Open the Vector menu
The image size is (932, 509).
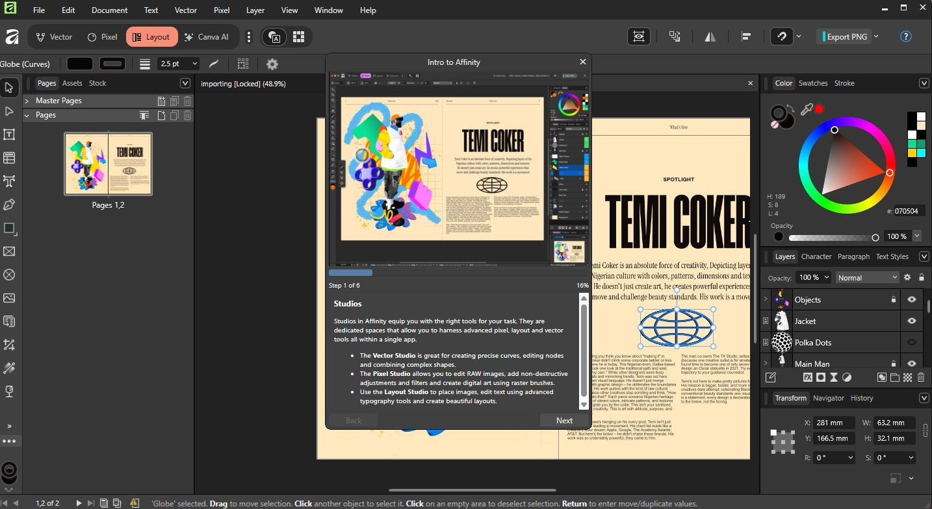coord(186,10)
